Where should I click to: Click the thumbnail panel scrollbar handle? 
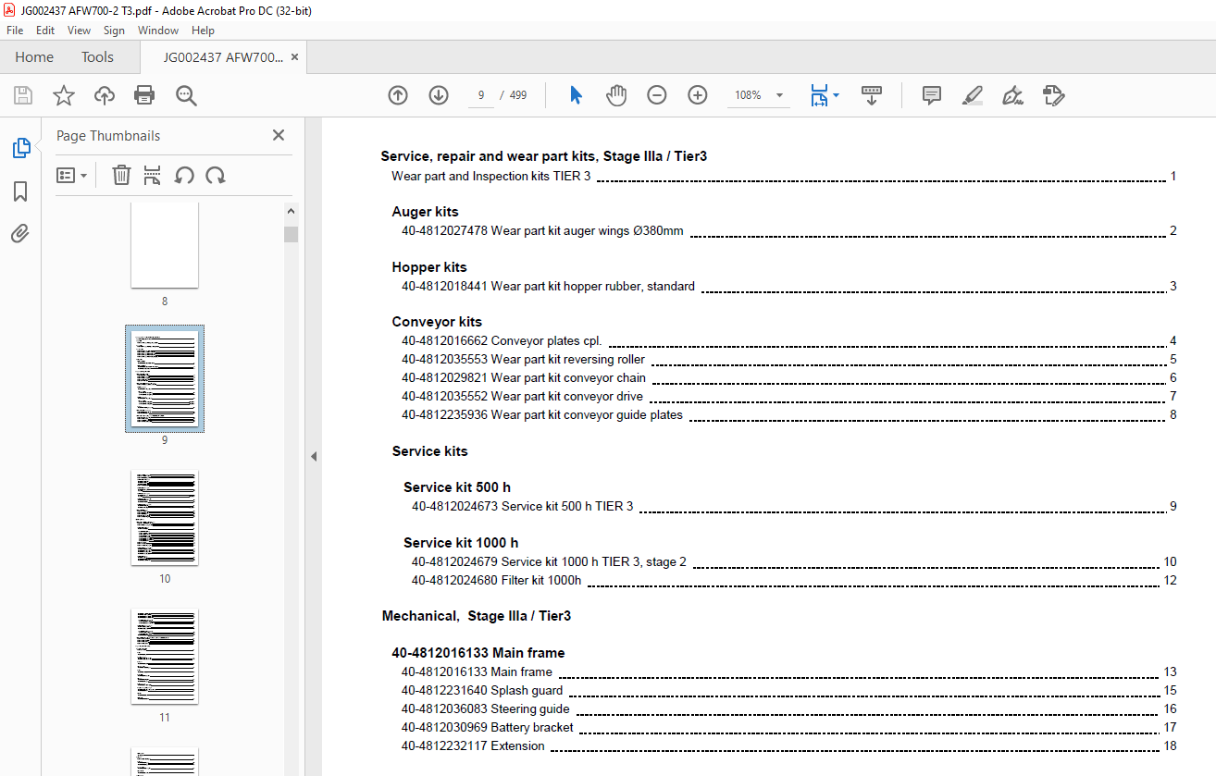pos(292,234)
